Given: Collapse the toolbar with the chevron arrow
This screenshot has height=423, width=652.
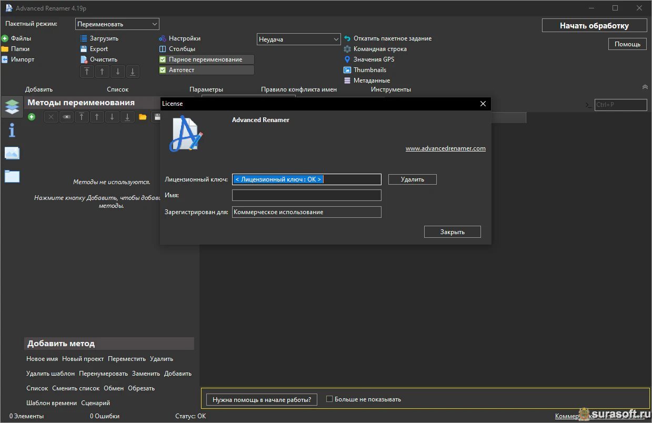Looking at the screenshot, I should [x=645, y=87].
